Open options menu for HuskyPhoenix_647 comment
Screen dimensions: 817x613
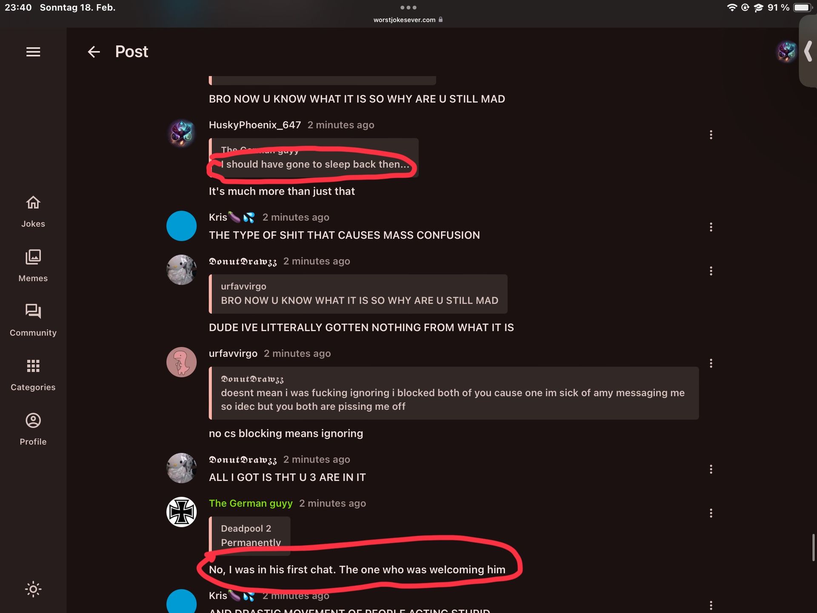coord(711,135)
